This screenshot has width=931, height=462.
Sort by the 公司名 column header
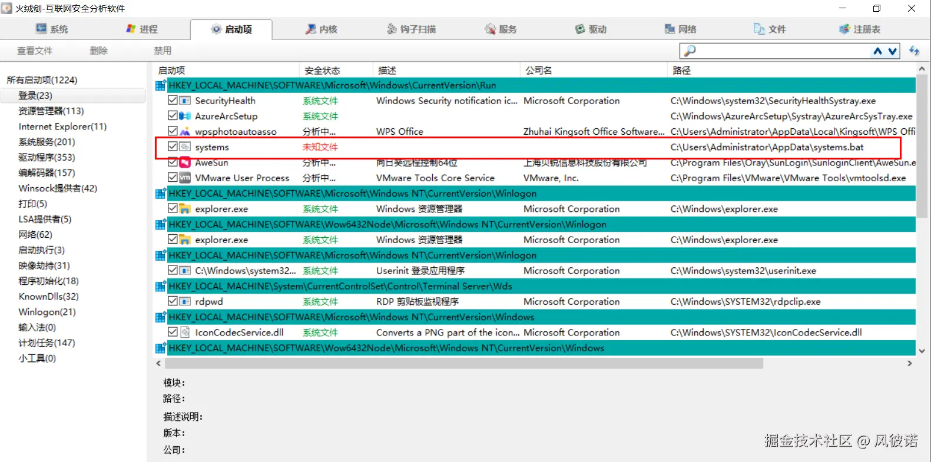click(538, 70)
